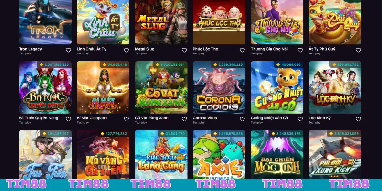
Task: Click the heart for Cuồng Nhiệt Sân Cỏ
Action: (300, 119)
